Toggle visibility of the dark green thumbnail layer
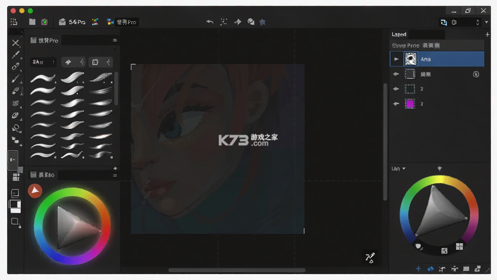 [x=396, y=89]
